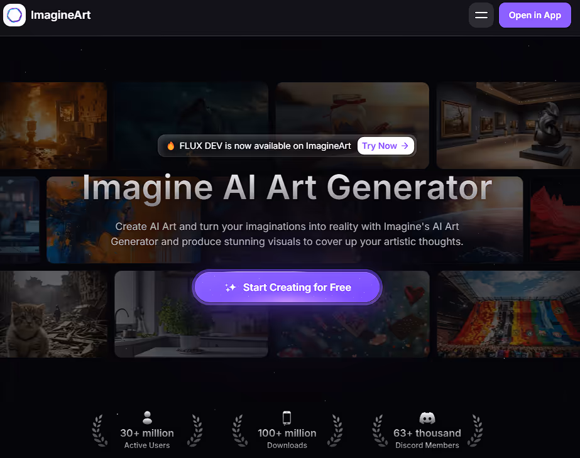Open the gray kitchen plant thumbnail
Viewport: 580px width, 458px height.
point(191,314)
